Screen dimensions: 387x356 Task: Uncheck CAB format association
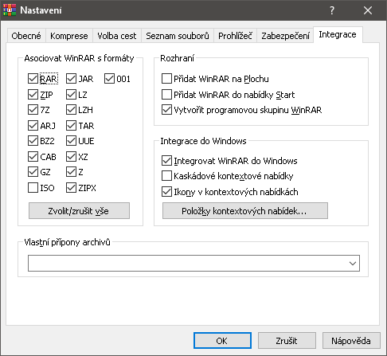[x=33, y=157]
